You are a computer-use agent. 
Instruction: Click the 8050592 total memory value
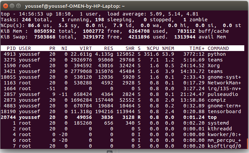pyautogui.click(x=45, y=31)
